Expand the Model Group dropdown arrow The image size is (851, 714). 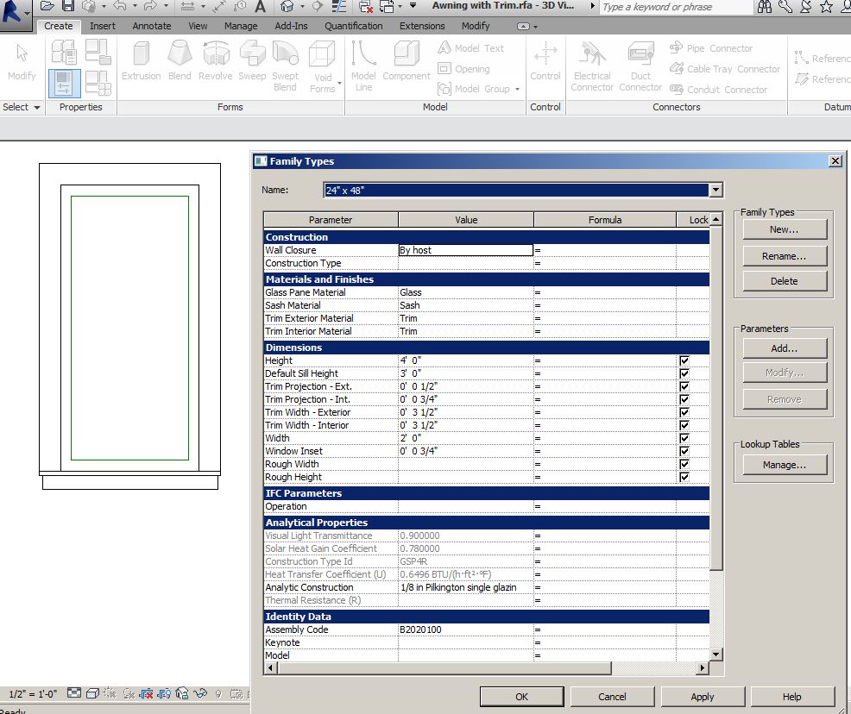pyautogui.click(x=517, y=90)
